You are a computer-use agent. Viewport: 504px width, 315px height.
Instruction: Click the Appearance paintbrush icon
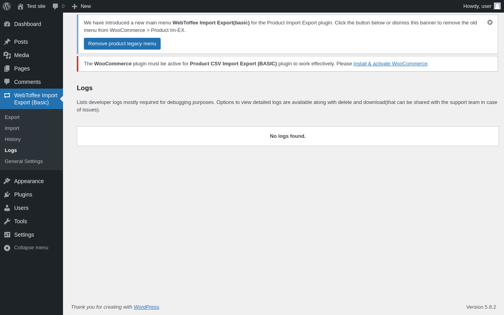7,181
